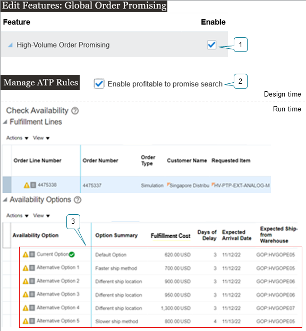
Task: Open View dropdown in Fulfillment Lines
Action: coord(41,138)
